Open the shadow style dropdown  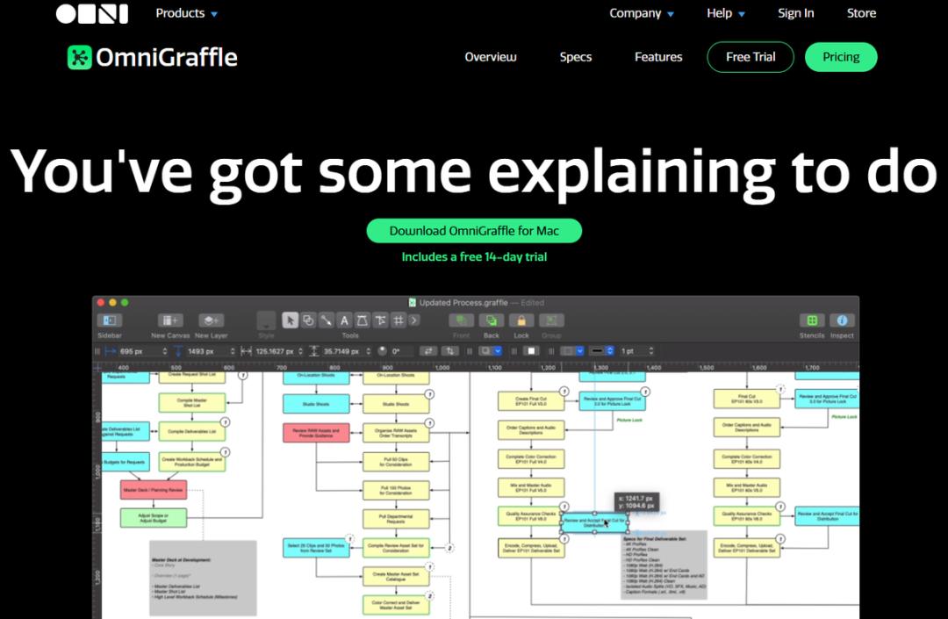coord(491,350)
